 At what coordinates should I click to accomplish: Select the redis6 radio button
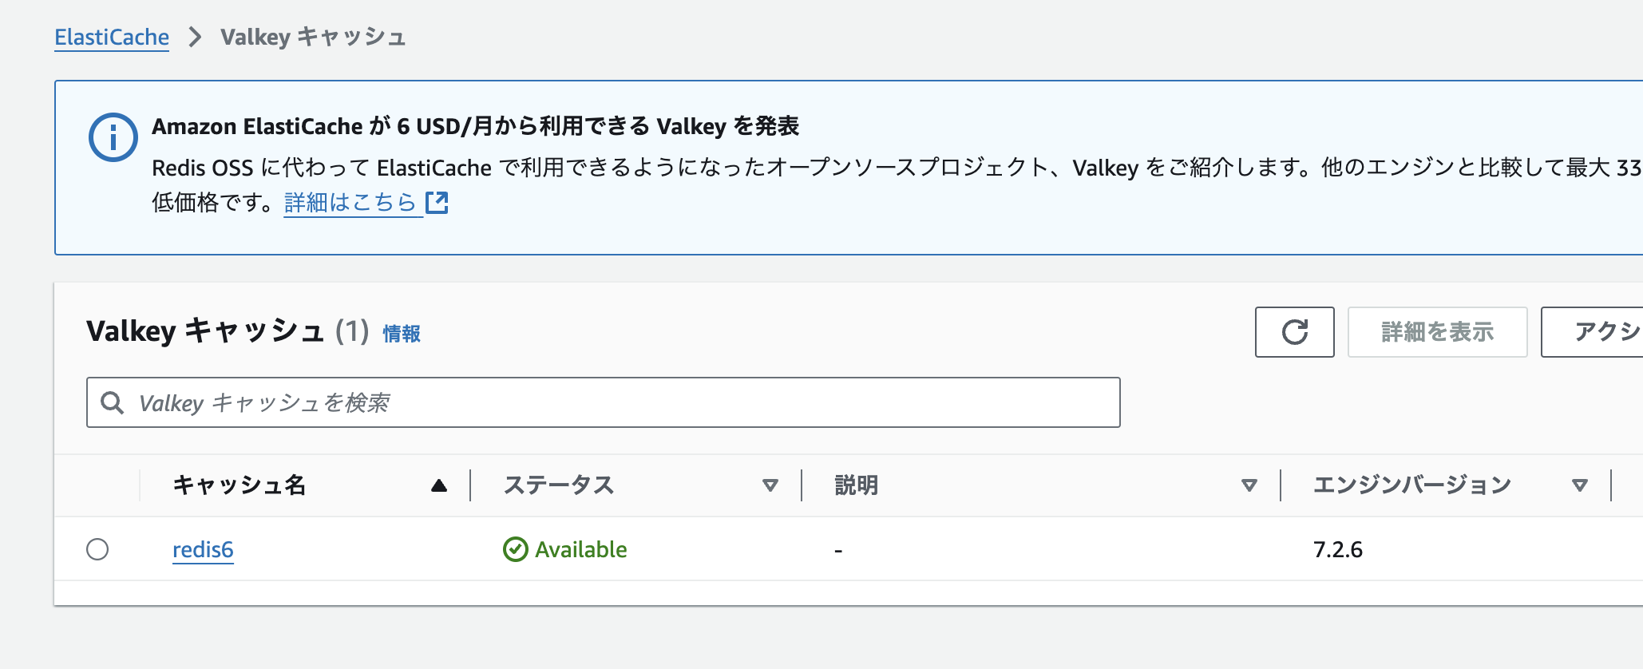coord(97,549)
